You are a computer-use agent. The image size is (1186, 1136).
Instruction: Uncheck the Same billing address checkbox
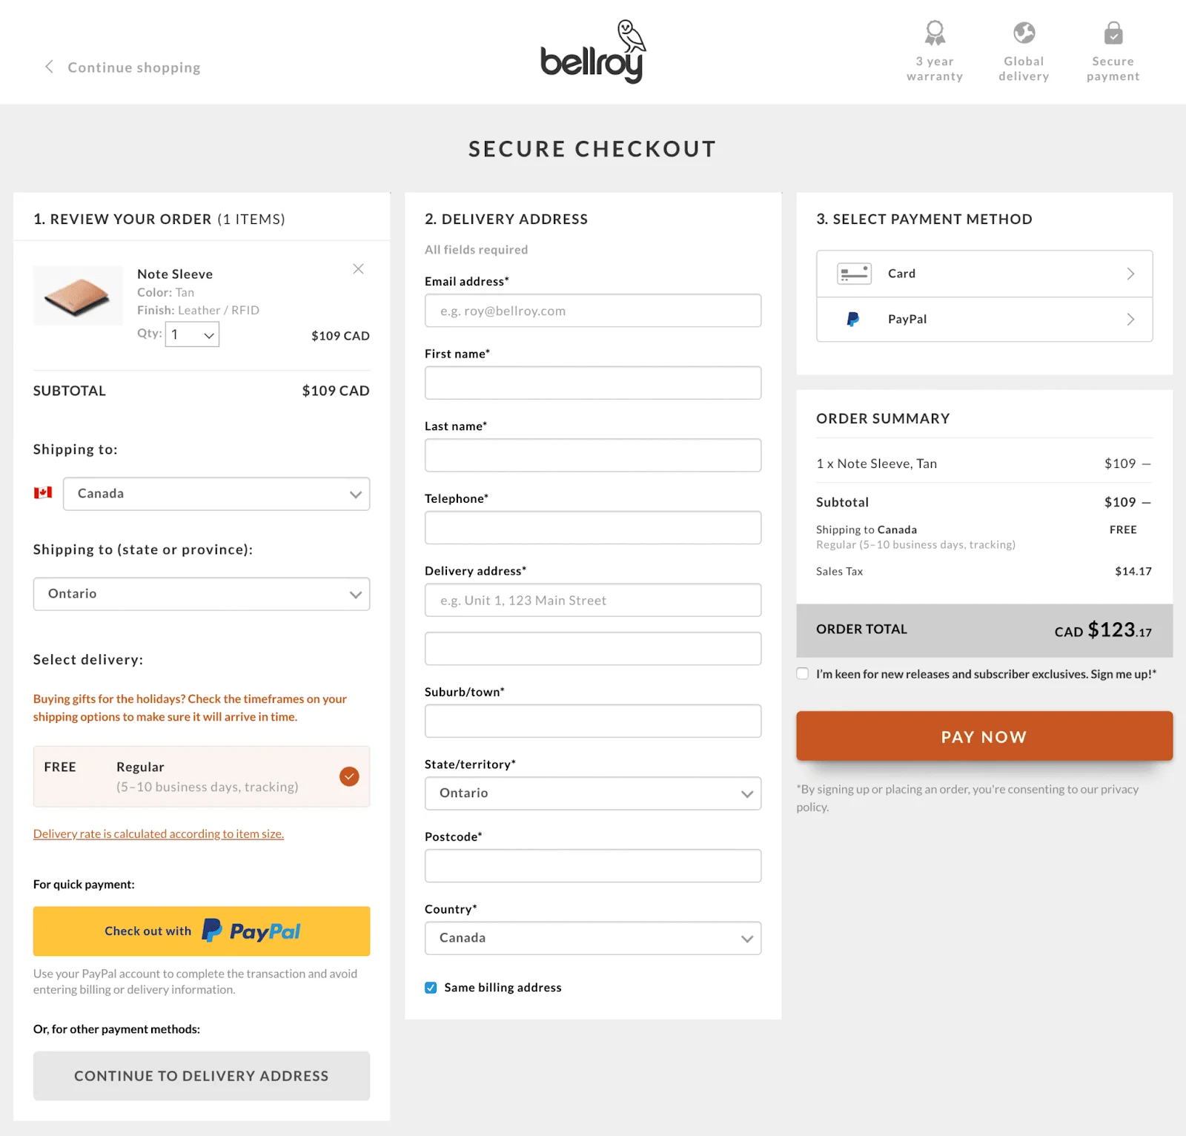pos(431,988)
